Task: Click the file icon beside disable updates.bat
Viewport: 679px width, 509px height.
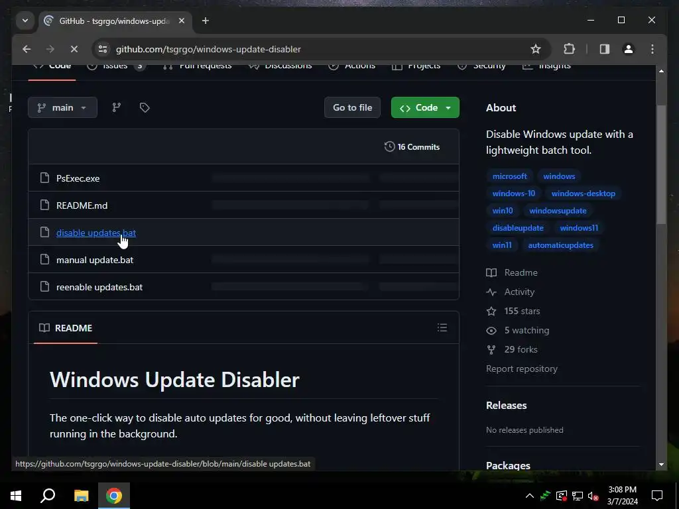Action: coord(44,232)
